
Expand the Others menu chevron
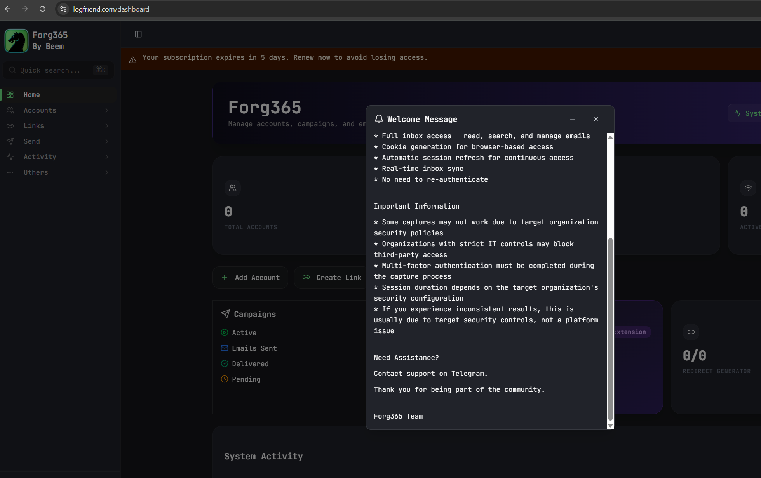(x=106, y=172)
